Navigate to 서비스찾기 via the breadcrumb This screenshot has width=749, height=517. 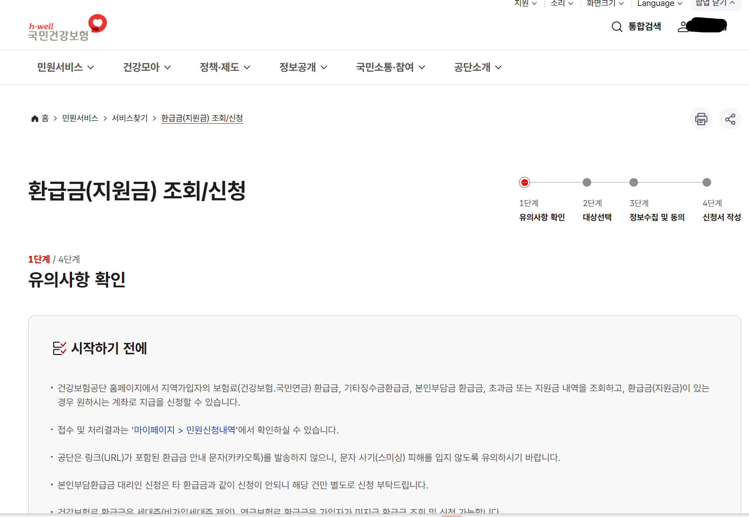(x=130, y=118)
